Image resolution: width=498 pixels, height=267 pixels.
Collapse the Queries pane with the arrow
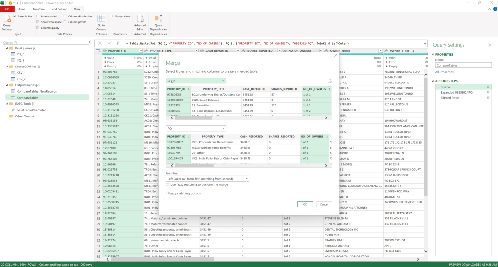pos(90,42)
